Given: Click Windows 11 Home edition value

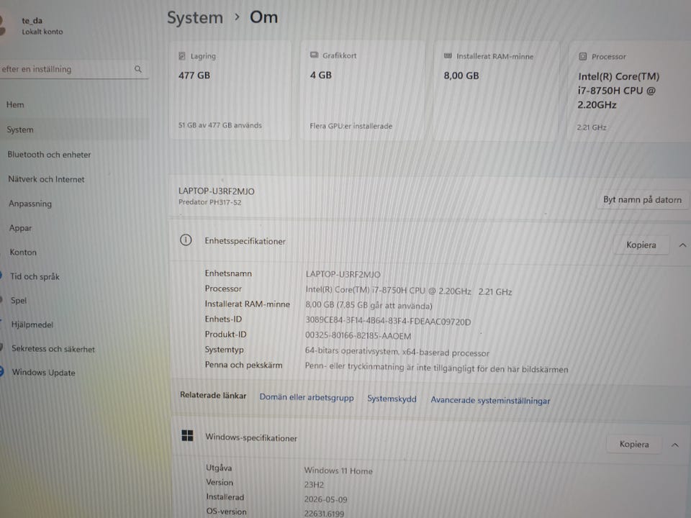Looking at the screenshot, I should (338, 471).
